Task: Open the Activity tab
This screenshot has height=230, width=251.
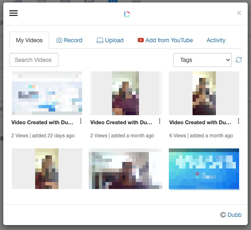Action: [x=216, y=40]
